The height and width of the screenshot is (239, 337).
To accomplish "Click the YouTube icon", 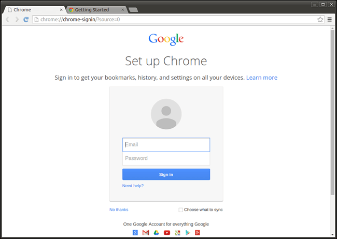I will (x=167, y=233).
